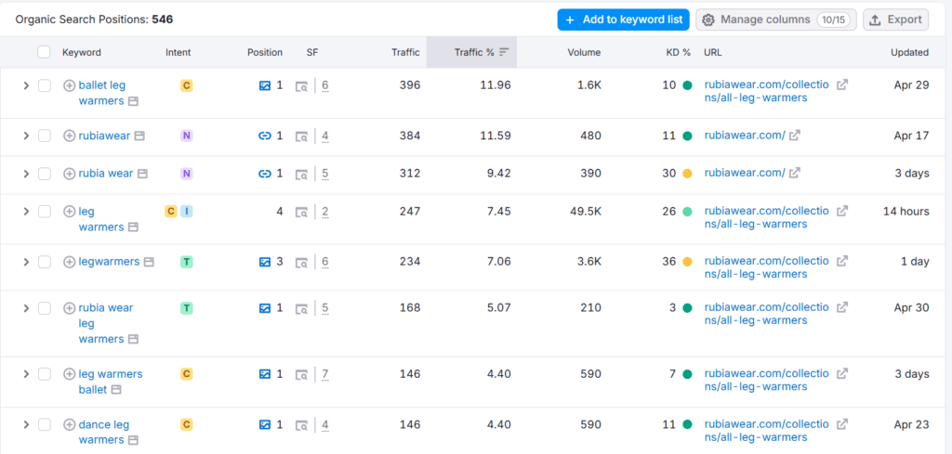Viewport: 952px width, 454px height.
Task: Select all keywords with header checkbox
Action: pos(44,52)
